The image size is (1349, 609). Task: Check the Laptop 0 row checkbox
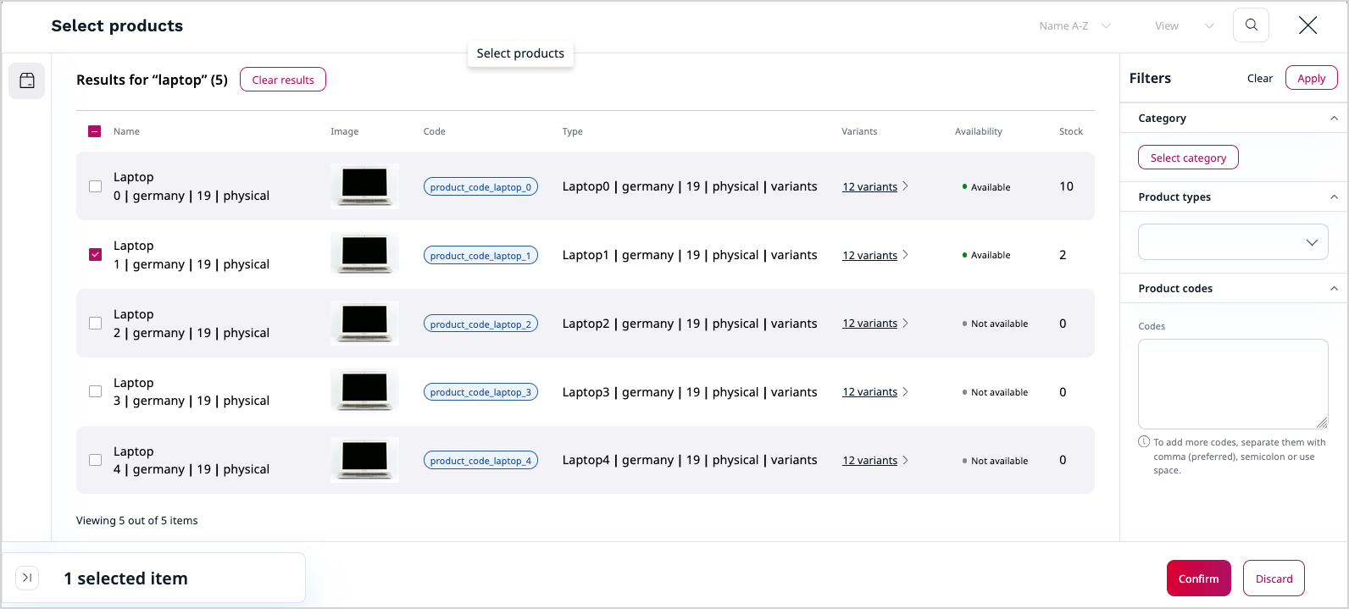[95, 186]
